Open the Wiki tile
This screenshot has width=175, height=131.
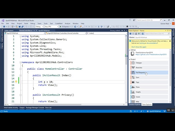click(x=150, y=102)
